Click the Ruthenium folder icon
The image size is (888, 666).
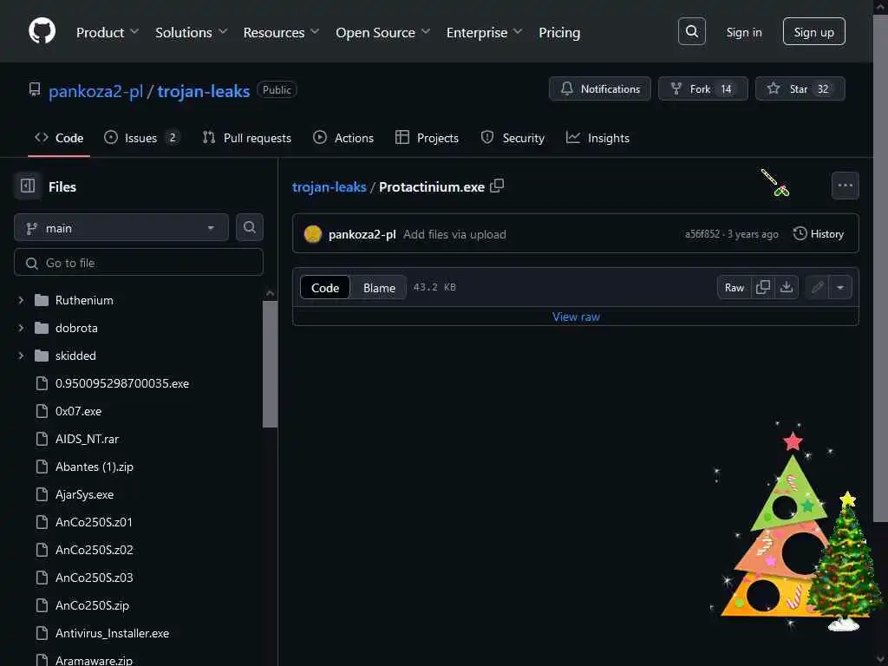(42, 300)
